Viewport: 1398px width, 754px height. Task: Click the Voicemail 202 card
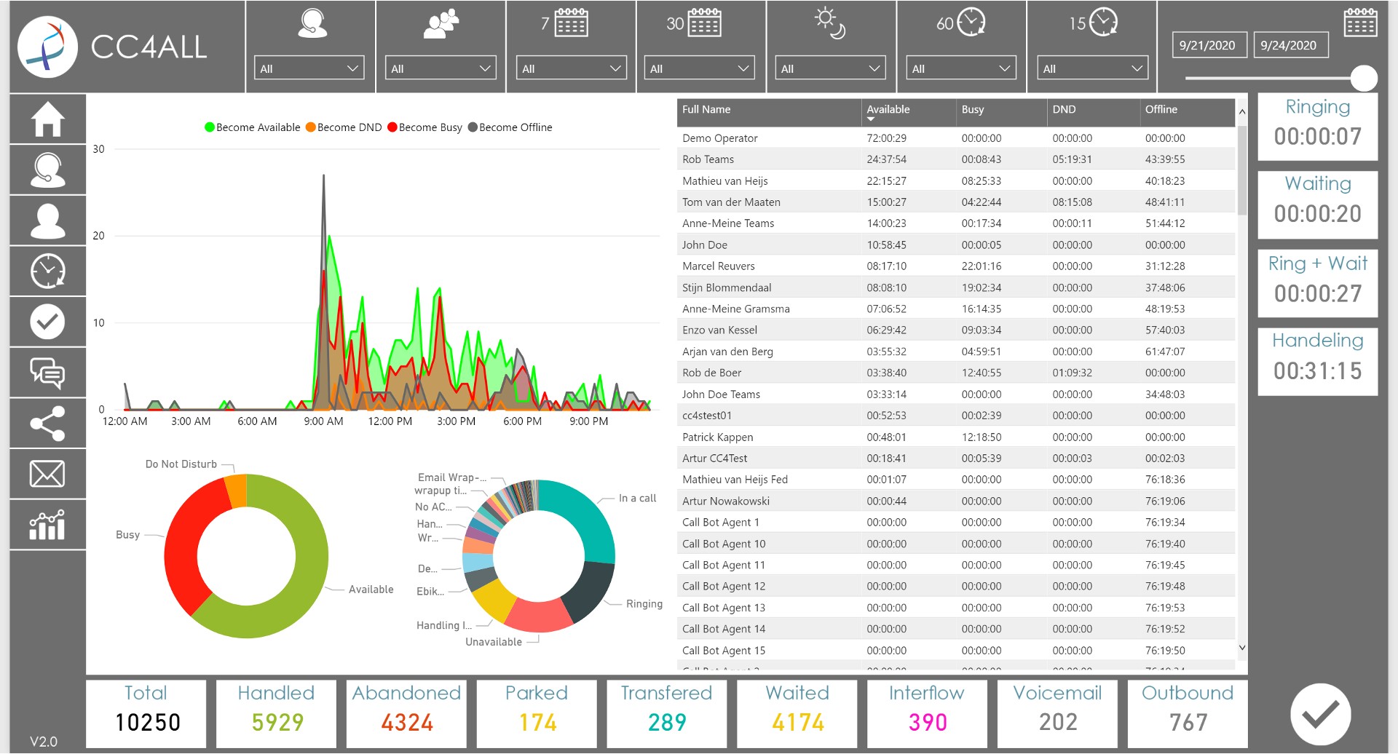coord(1057,713)
